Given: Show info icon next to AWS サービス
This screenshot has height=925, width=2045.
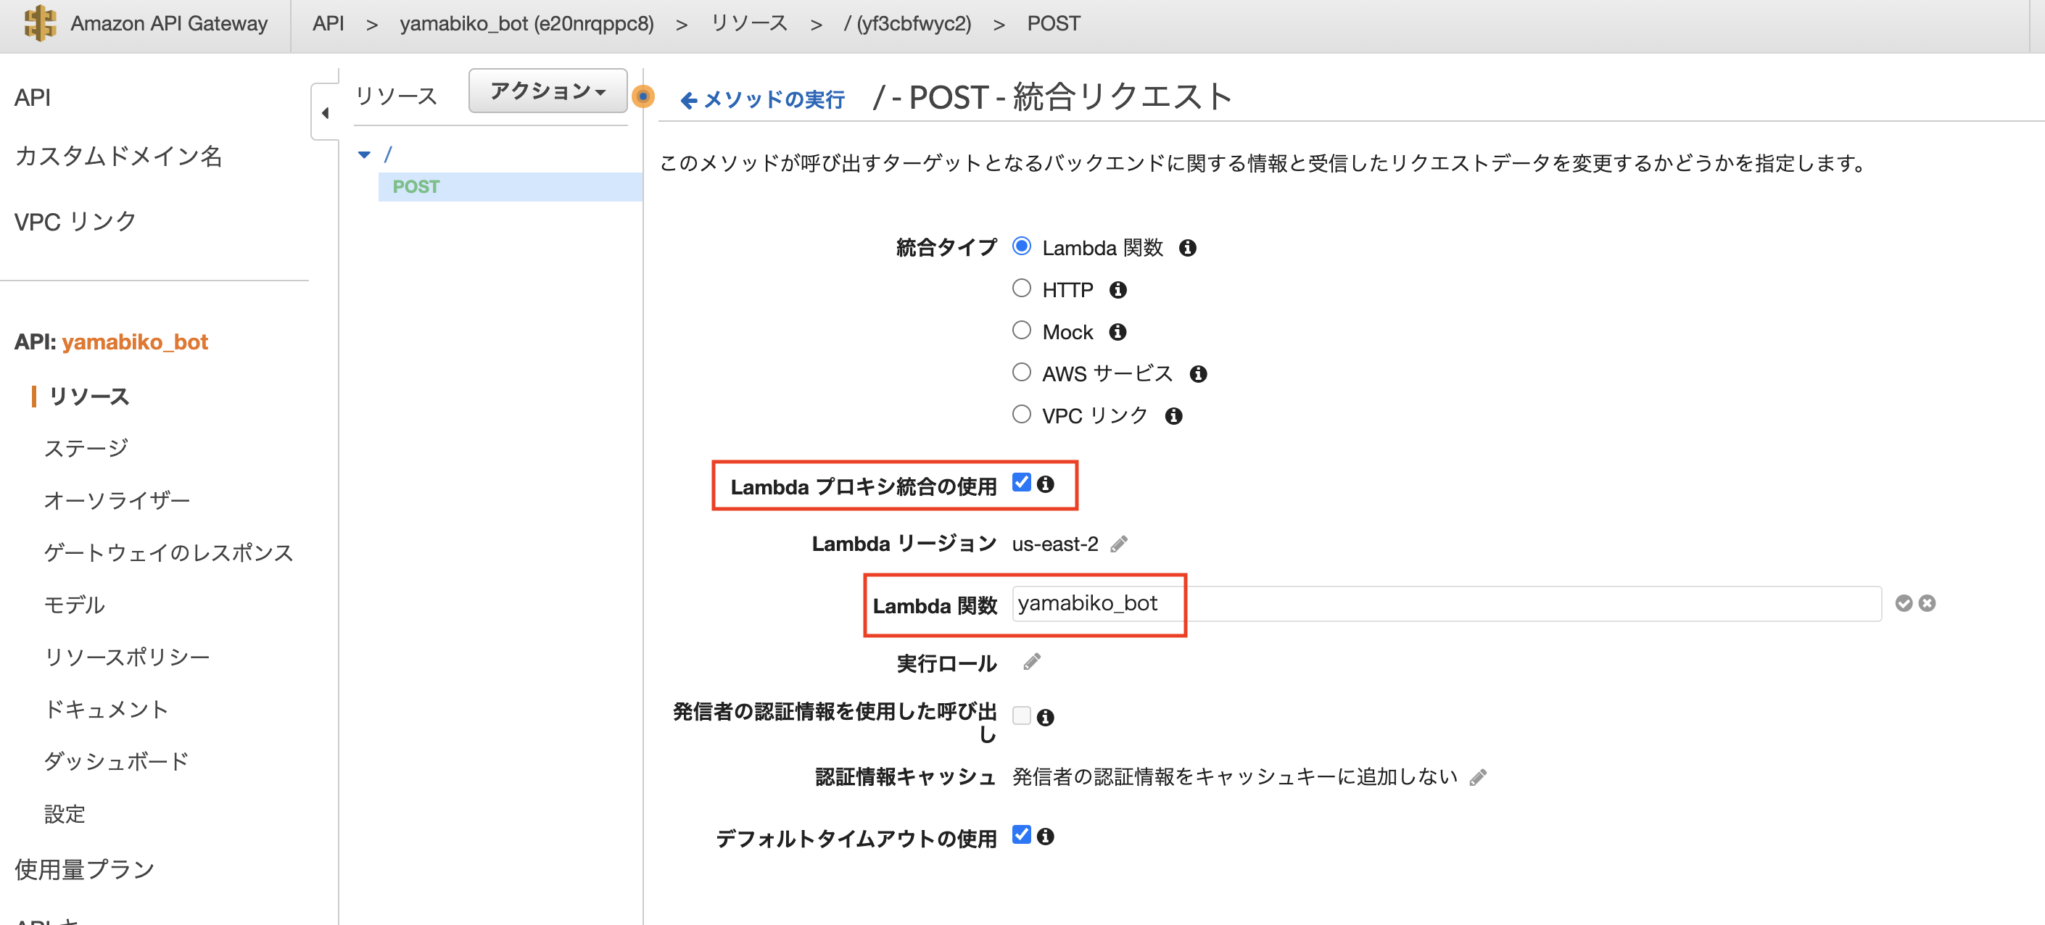Looking at the screenshot, I should (1198, 375).
